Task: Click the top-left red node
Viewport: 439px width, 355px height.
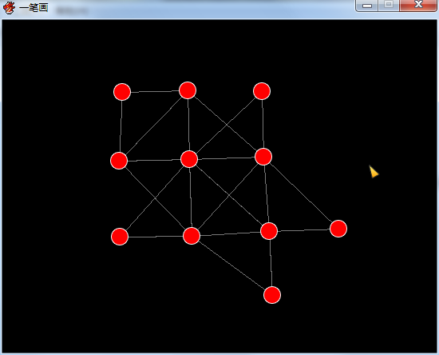Action: pyautogui.click(x=122, y=92)
